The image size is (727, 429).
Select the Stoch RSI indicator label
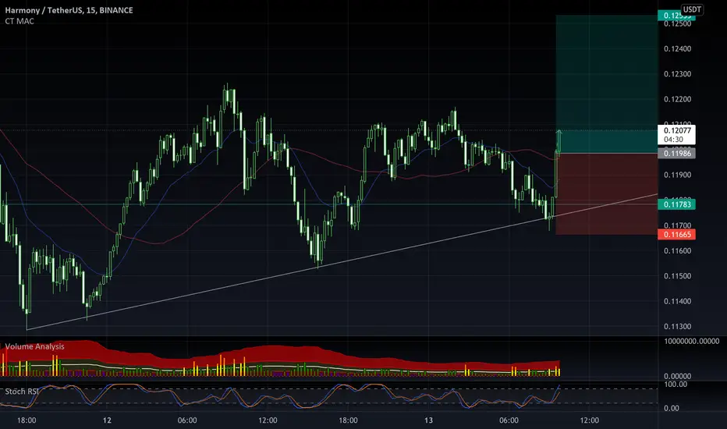pyautogui.click(x=22, y=392)
